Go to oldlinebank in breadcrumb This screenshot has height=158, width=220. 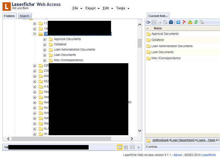[161, 140]
